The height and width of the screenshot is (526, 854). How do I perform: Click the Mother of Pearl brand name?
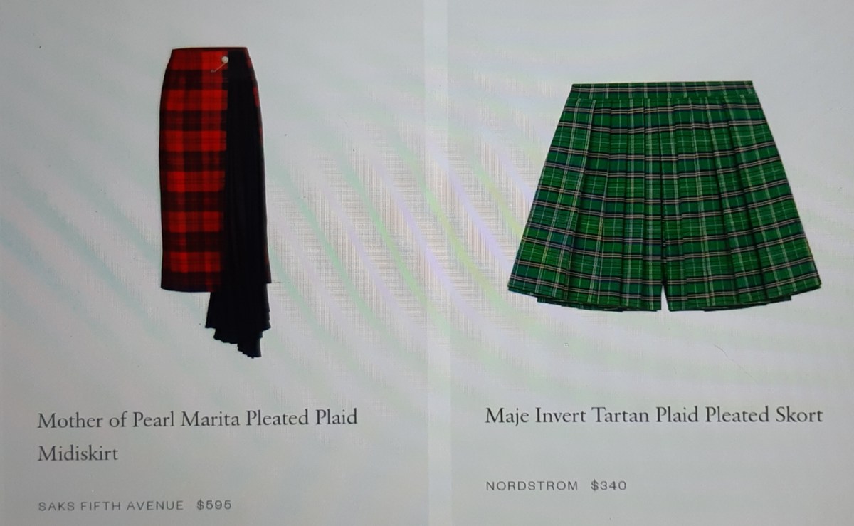(109, 419)
